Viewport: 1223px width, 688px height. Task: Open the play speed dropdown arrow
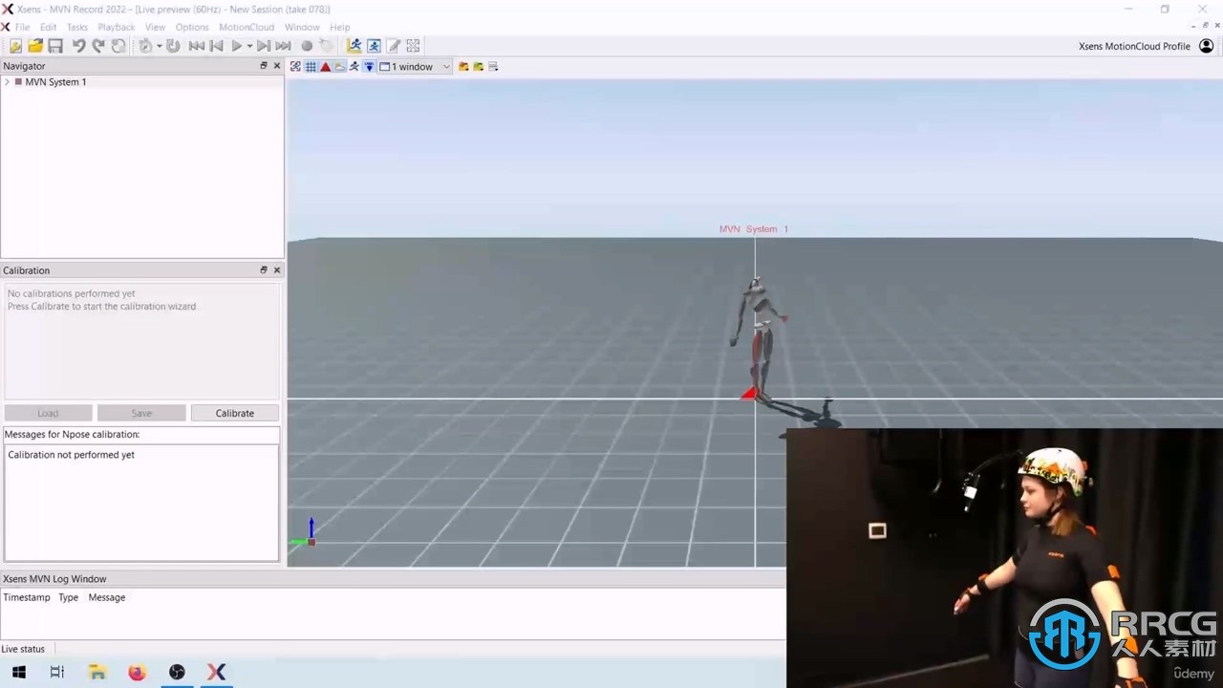[249, 46]
